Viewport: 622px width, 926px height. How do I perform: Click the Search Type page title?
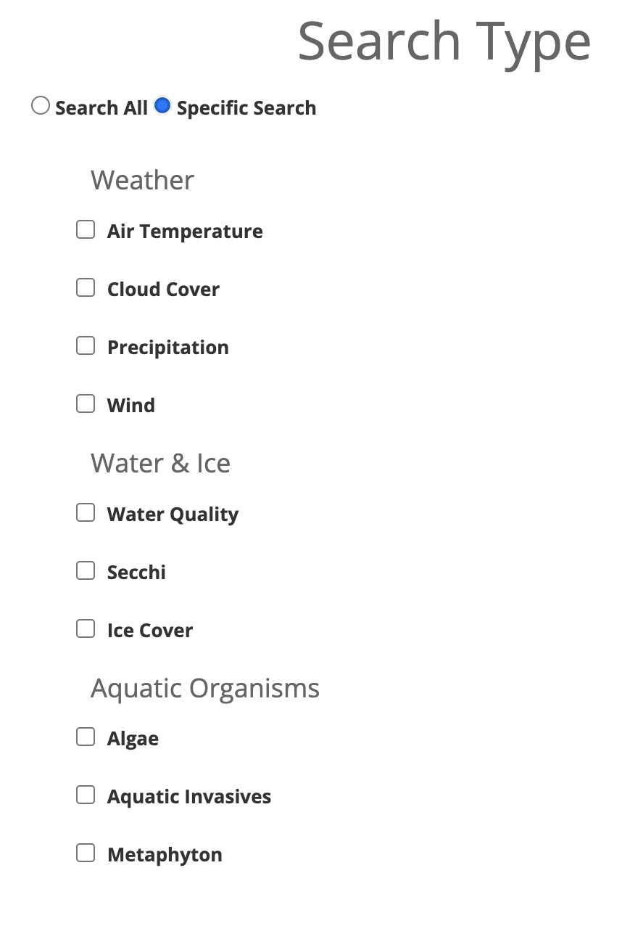pyautogui.click(x=444, y=41)
